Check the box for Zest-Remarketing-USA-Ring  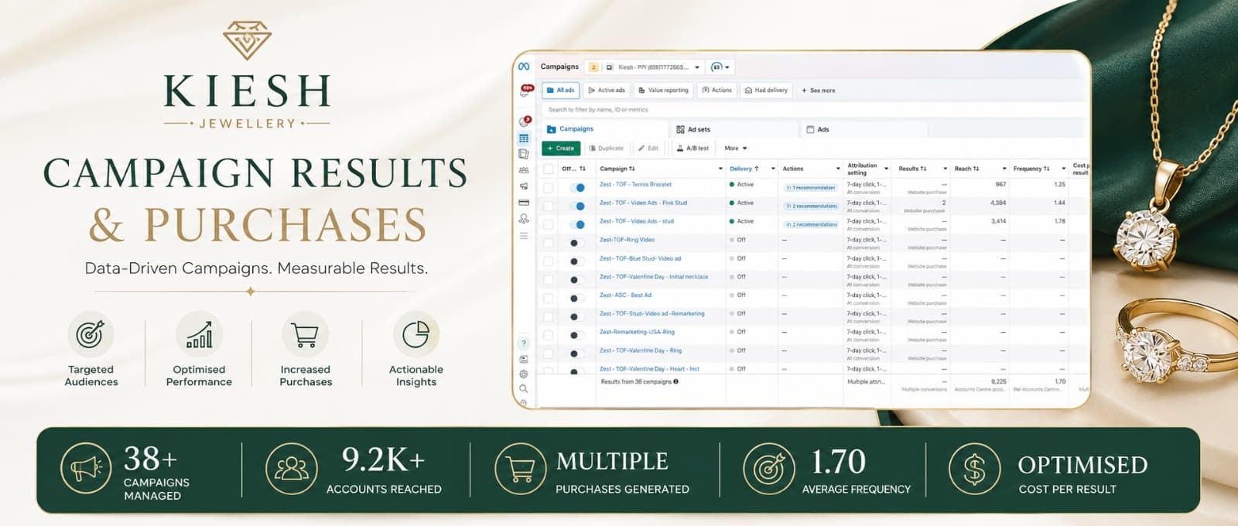click(x=548, y=335)
